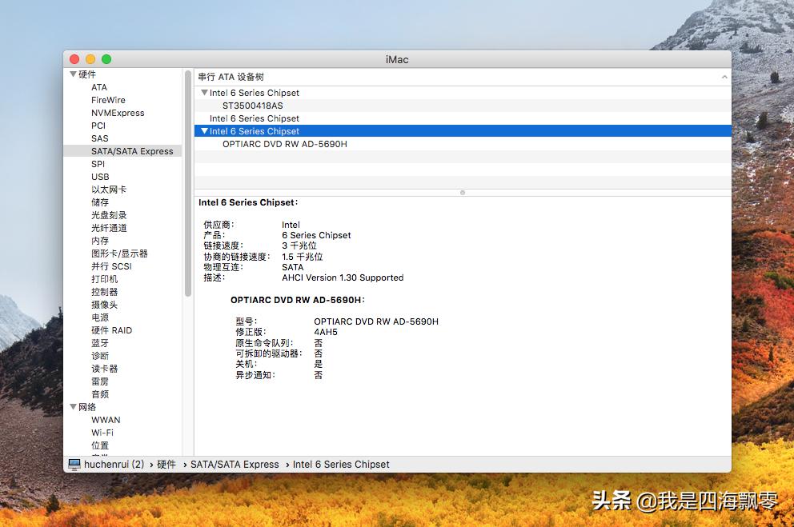Select 诊断 in the sidebar
794x527 pixels.
pyautogui.click(x=100, y=356)
